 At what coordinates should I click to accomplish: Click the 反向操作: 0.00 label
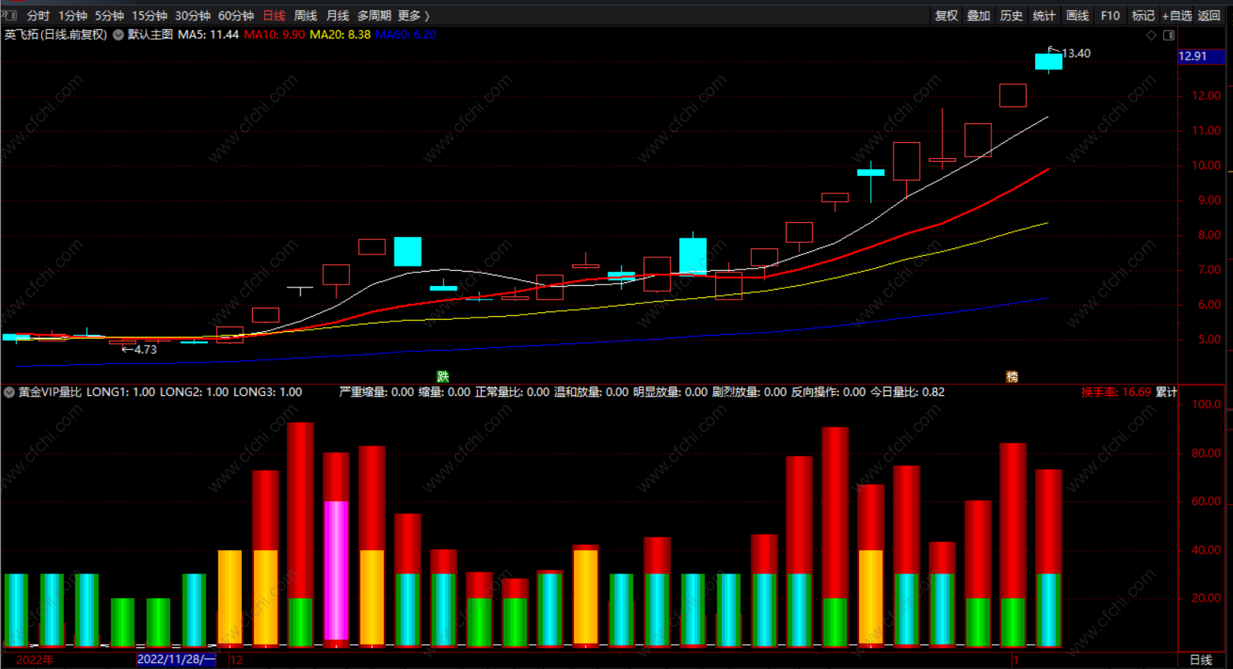click(x=828, y=392)
